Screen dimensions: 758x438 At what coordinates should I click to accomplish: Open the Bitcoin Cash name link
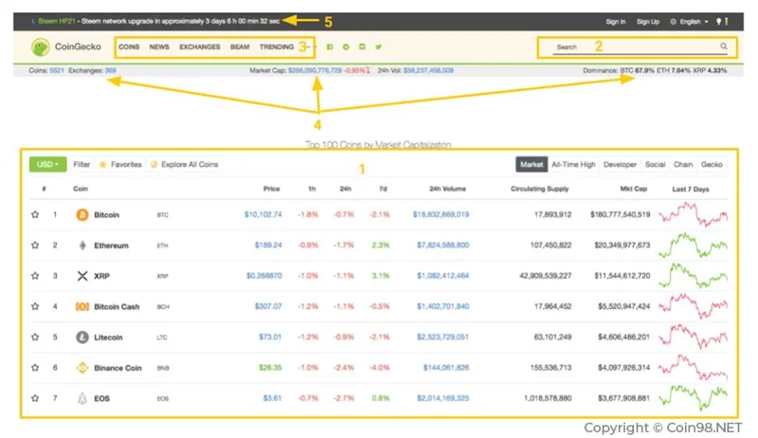pos(117,306)
